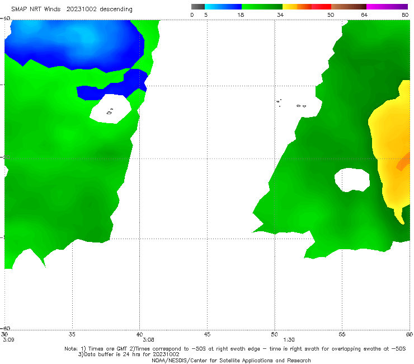The image size is (414, 364).
Task: Select longitude axis label "40"
Action: [139, 334]
